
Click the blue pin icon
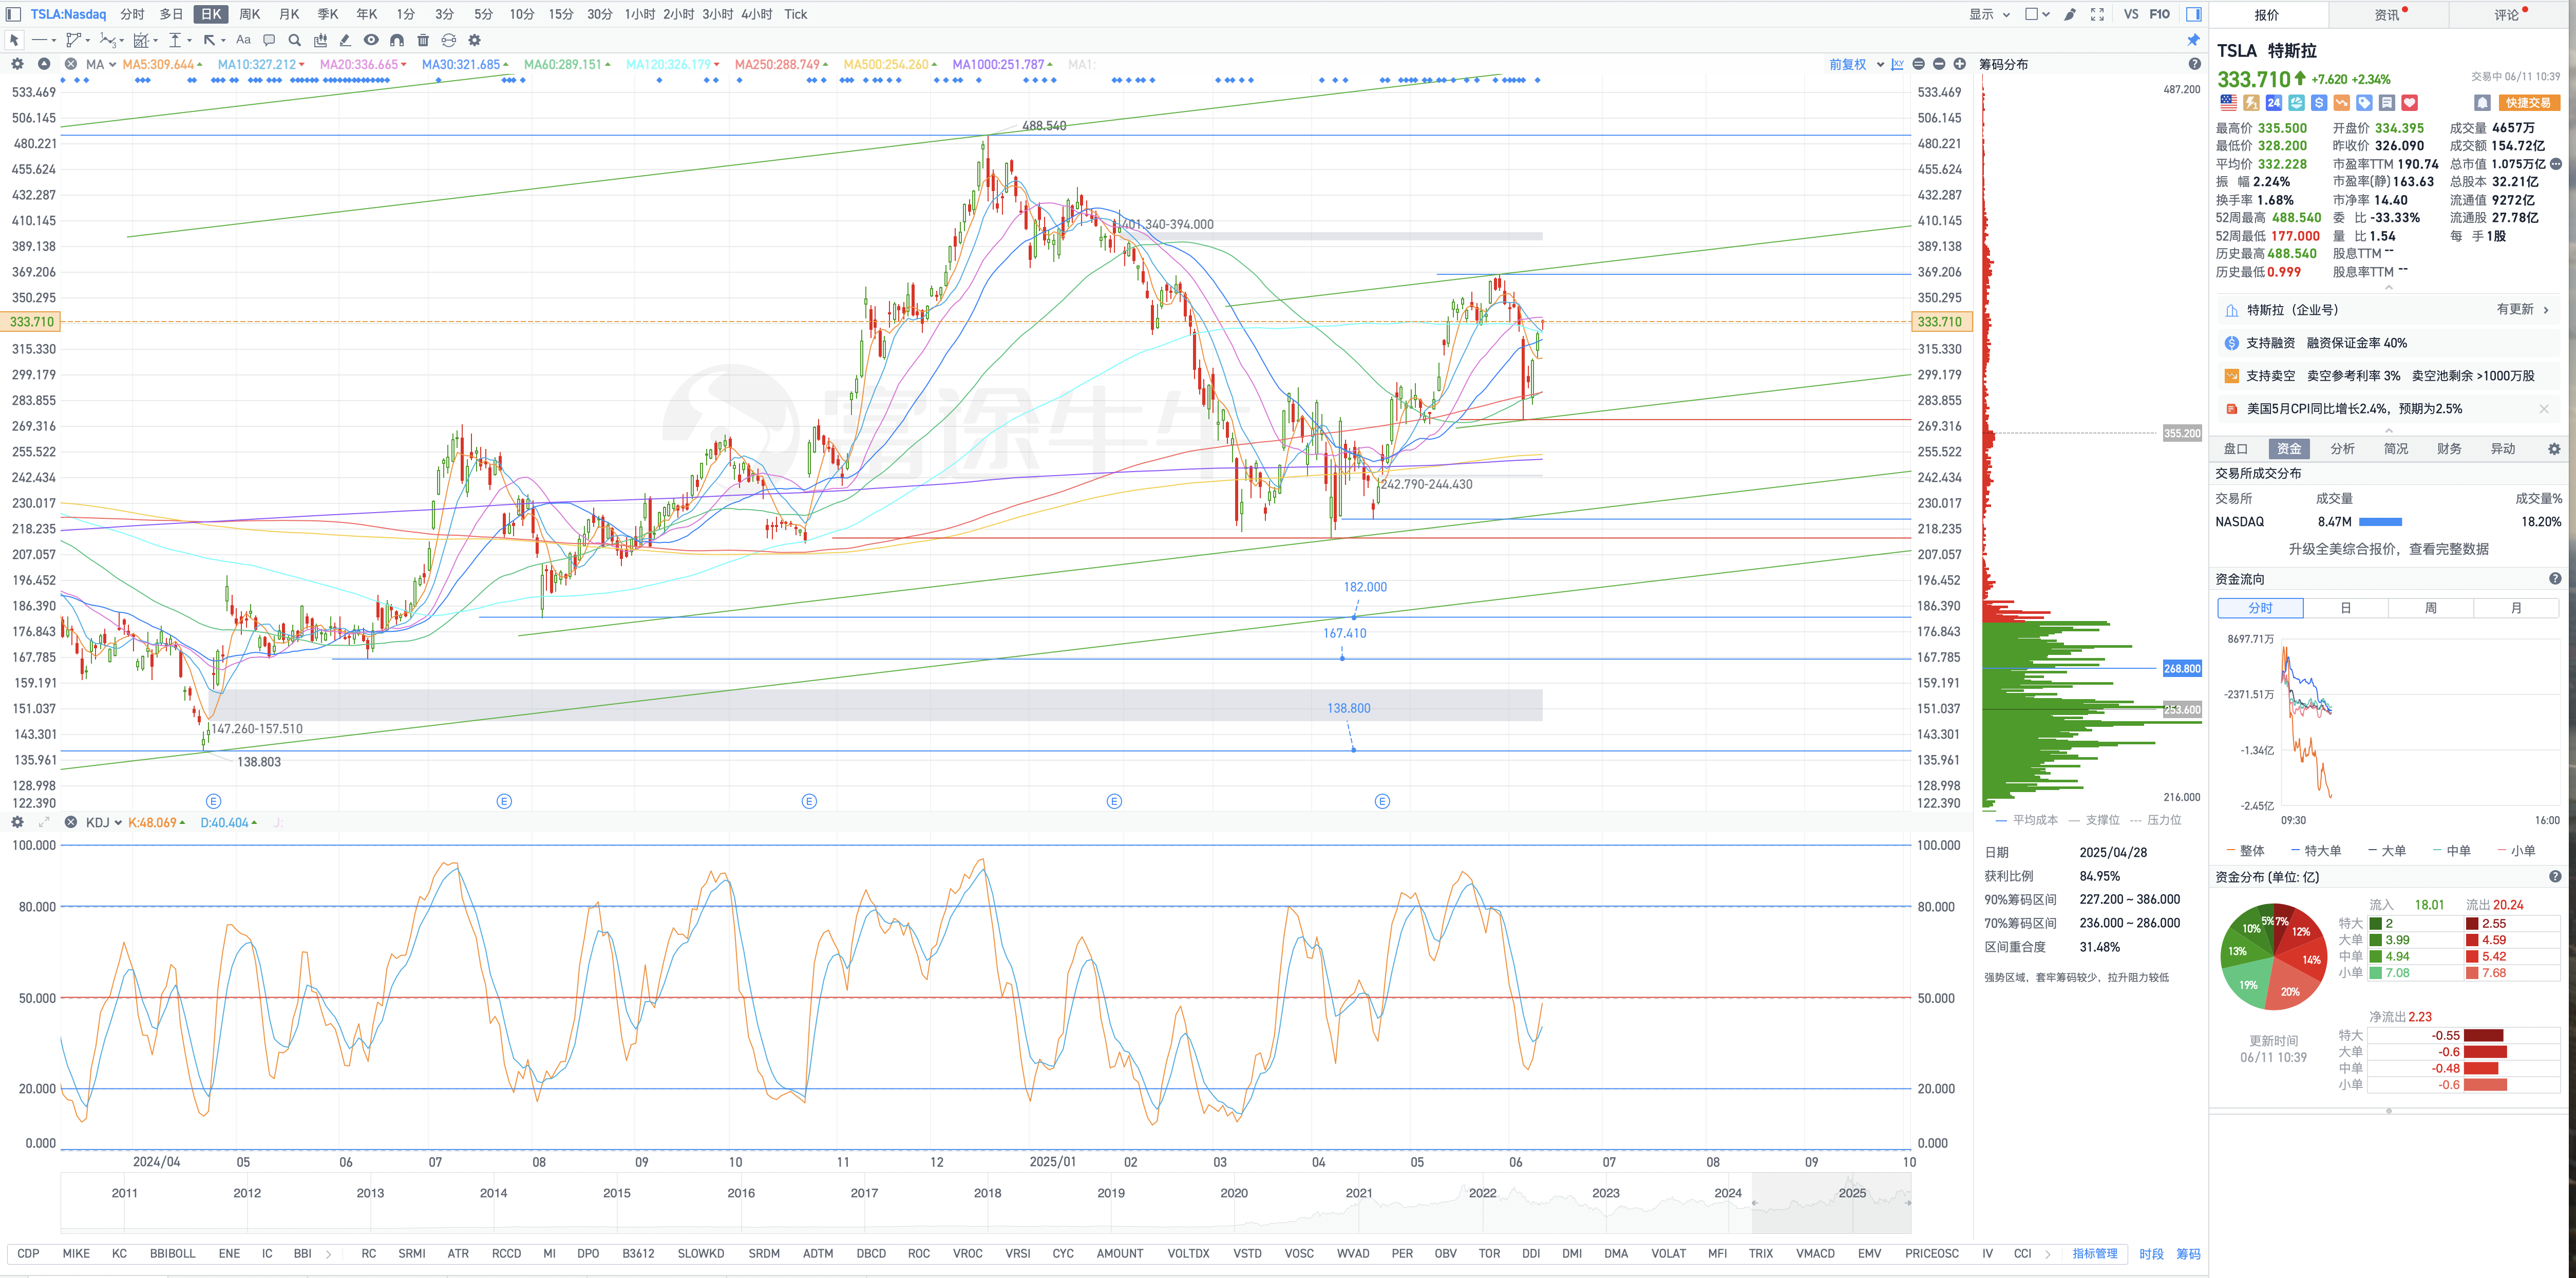[x=2193, y=40]
